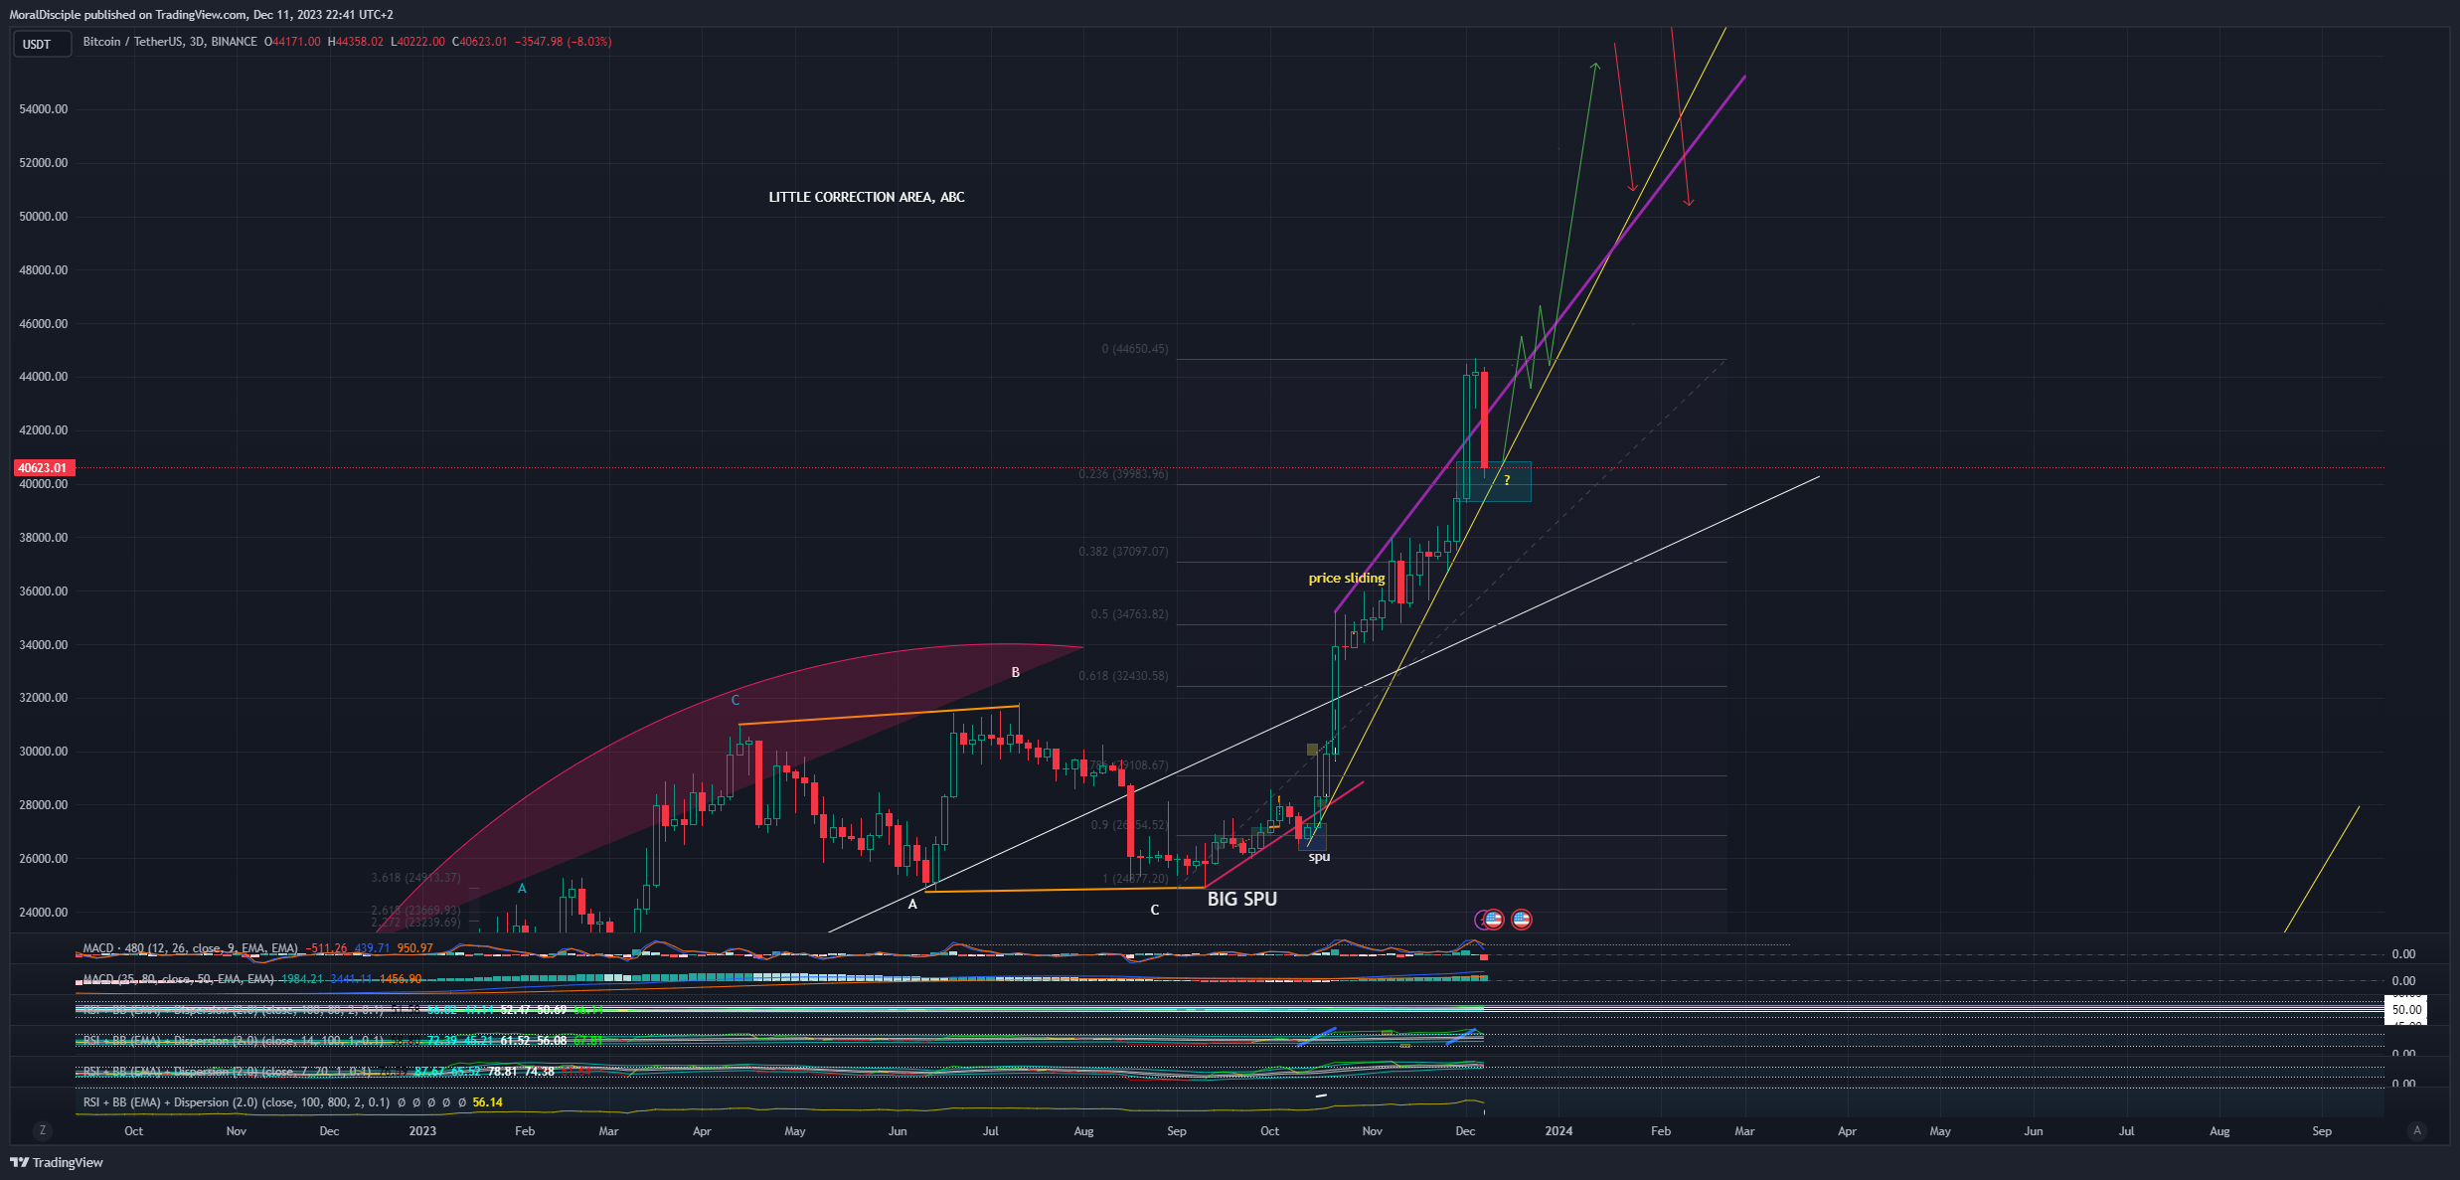Click the BIG SPU text label
Screen dimensions: 2460x1180
(1242, 899)
